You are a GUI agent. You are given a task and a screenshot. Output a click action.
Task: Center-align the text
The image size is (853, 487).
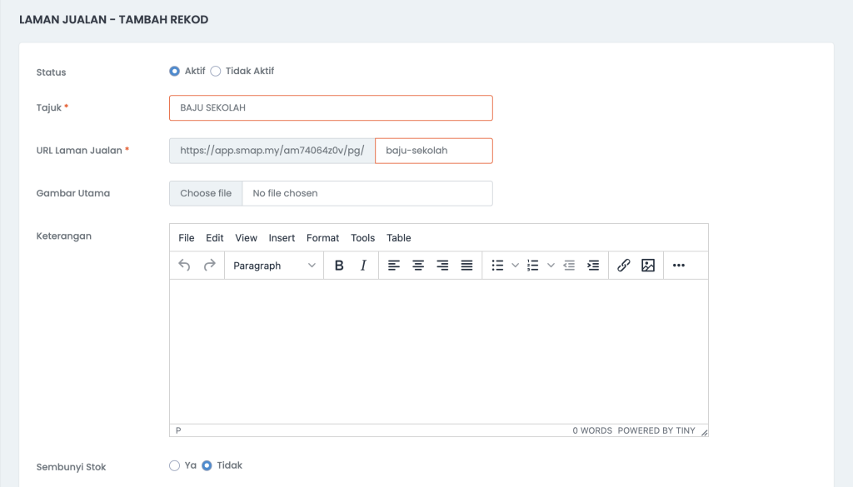click(x=418, y=266)
